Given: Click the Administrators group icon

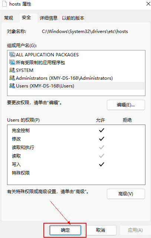Looking at the screenshot, I should click(x=12, y=78).
